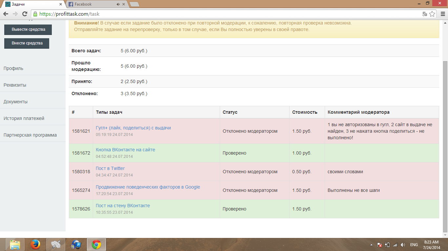
Task: Click the browser back arrow
Action: point(6,14)
